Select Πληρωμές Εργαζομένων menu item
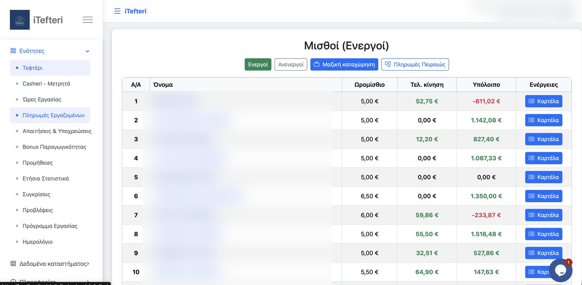The width and height of the screenshot is (582, 285). point(50,115)
